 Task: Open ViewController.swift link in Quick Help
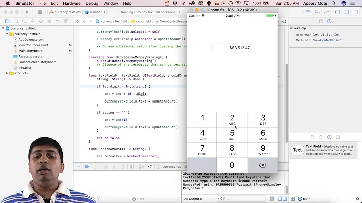click(328, 40)
